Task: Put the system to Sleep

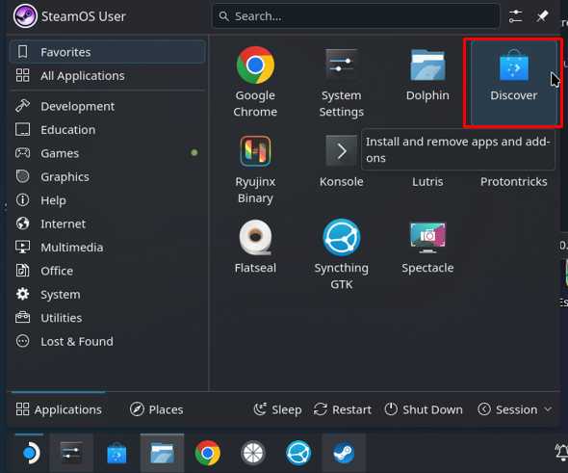Action: tap(277, 409)
